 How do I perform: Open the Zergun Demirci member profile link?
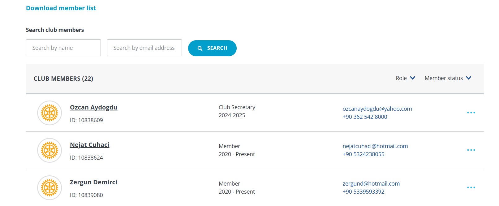(93, 182)
